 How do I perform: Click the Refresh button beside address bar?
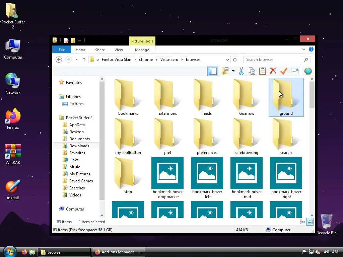coord(235,60)
